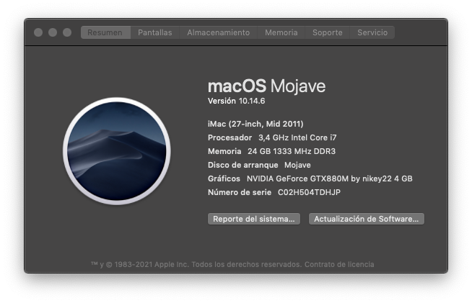Minimize the window with the middle button
Image resolution: width=472 pixels, height=303 pixels.
[53, 32]
